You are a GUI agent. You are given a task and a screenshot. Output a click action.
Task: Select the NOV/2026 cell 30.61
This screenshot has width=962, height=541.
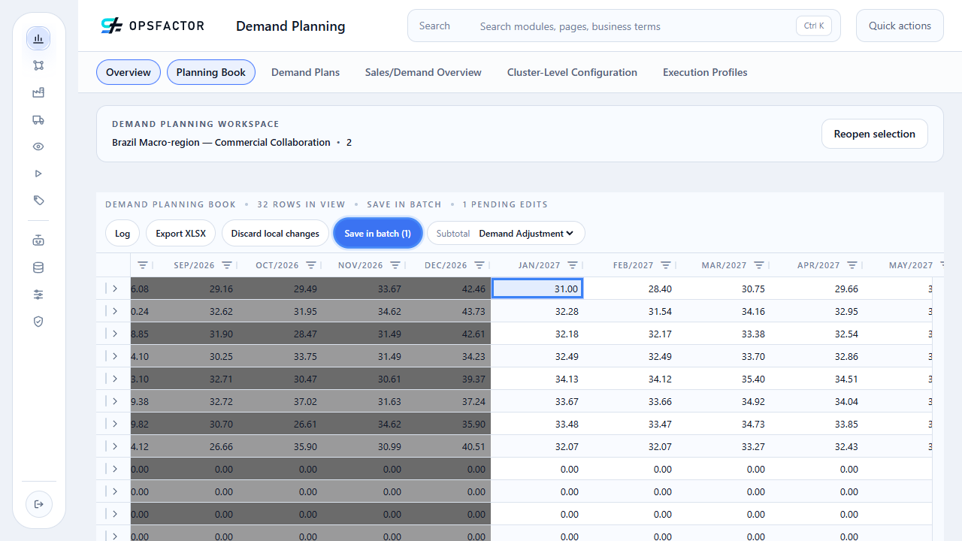(x=365, y=379)
